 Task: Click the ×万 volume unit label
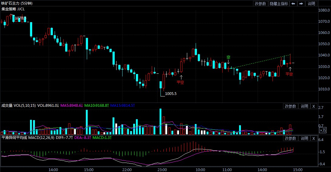click(x=323, y=130)
